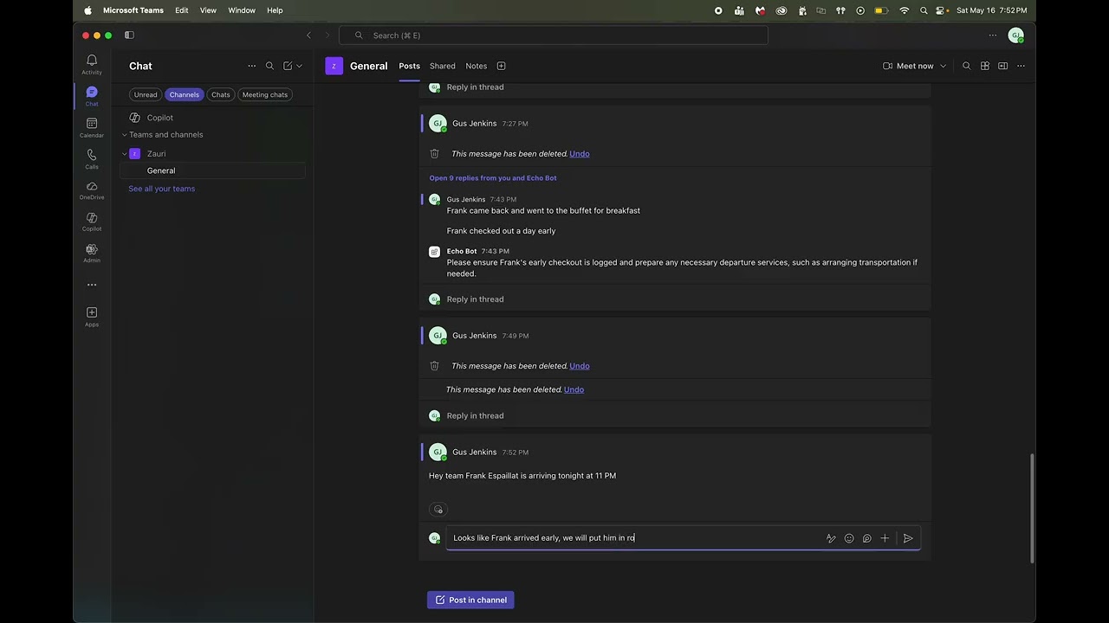Reply in thread under Echo Bot message
This screenshot has height=623, width=1109.
click(x=475, y=299)
